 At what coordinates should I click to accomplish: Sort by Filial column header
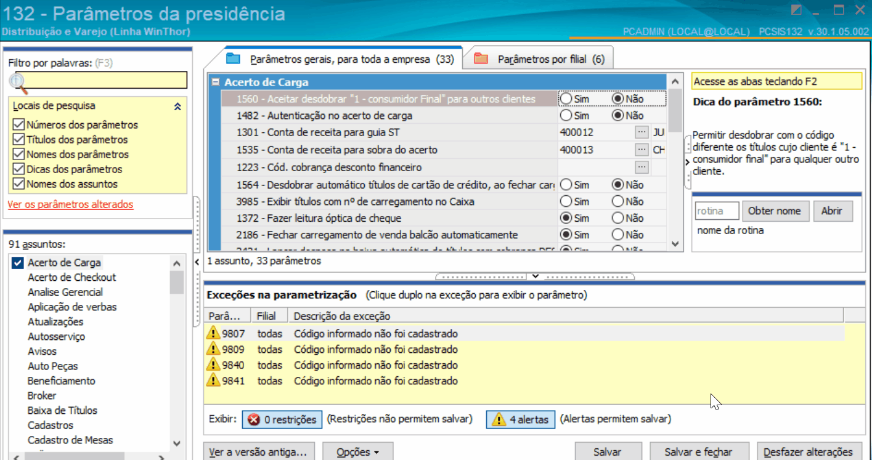269,317
